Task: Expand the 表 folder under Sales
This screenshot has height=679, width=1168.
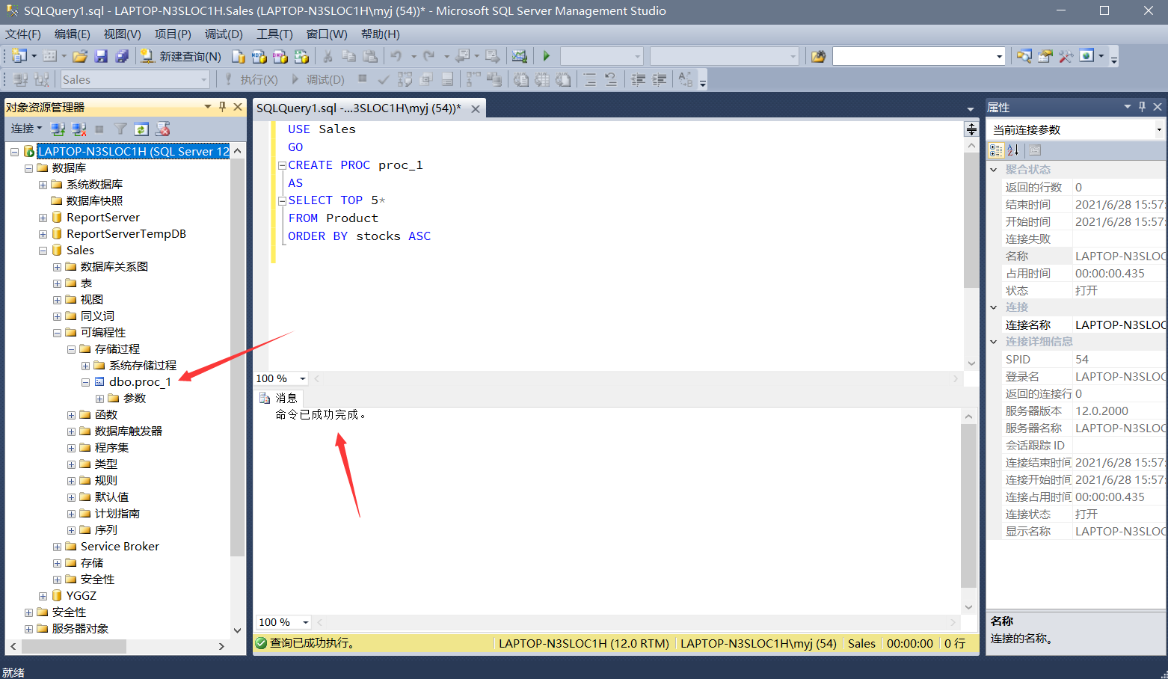Action: [x=57, y=283]
